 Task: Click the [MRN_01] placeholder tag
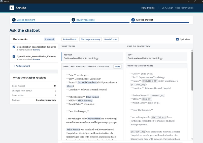point(147,99)
